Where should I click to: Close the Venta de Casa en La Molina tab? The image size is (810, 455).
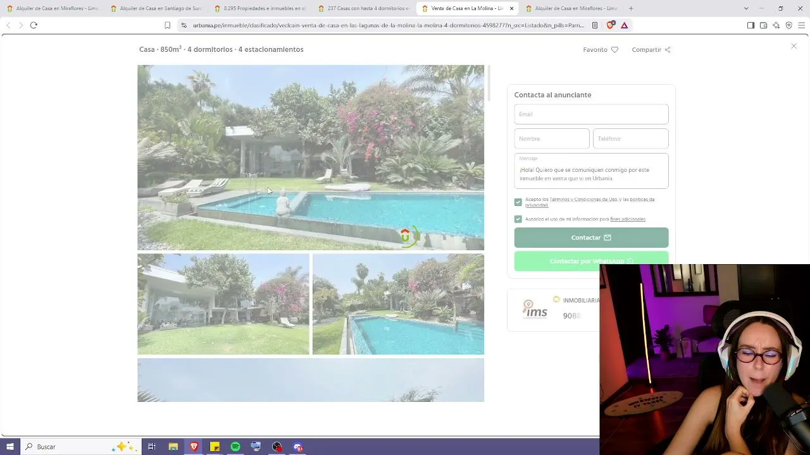pos(511,8)
